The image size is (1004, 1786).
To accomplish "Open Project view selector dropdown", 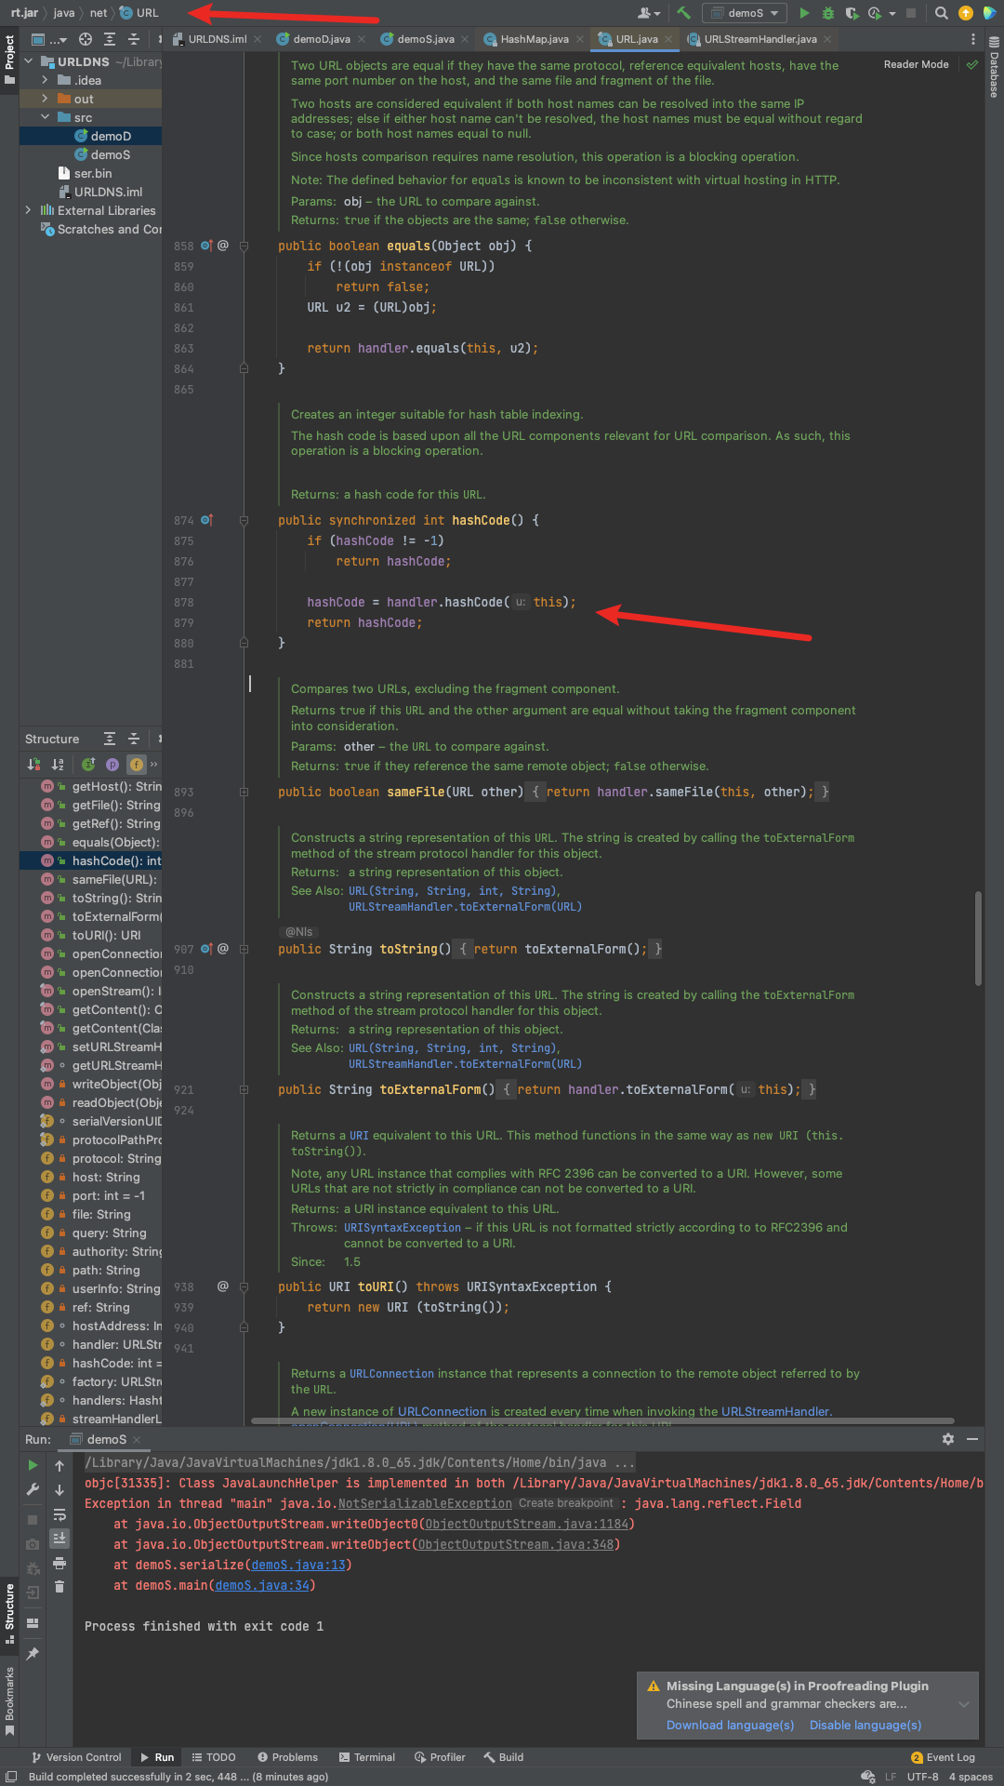I will tap(49, 39).
